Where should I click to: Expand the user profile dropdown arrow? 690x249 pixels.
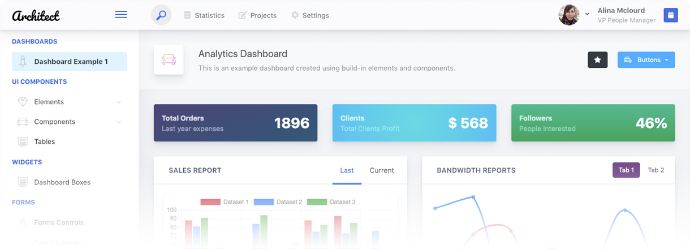(587, 14)
